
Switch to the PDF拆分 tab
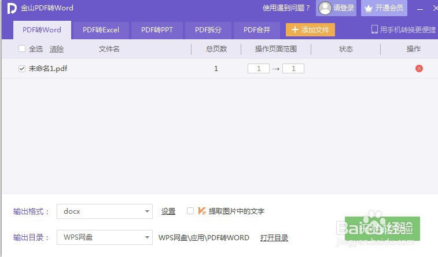pos(208,30)
